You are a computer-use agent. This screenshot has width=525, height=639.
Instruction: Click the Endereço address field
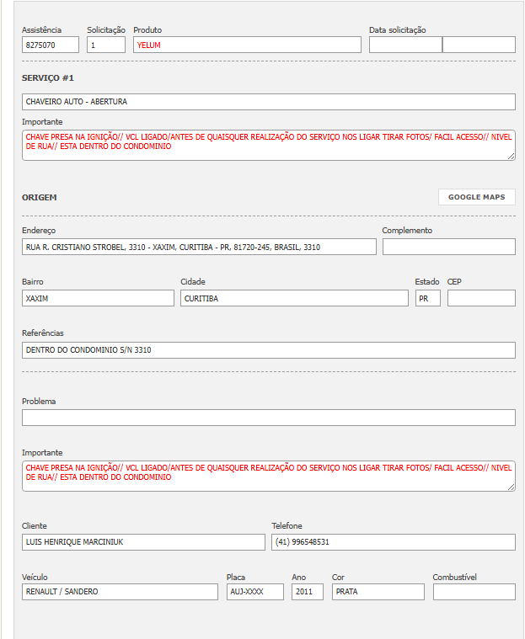[199, 248]
